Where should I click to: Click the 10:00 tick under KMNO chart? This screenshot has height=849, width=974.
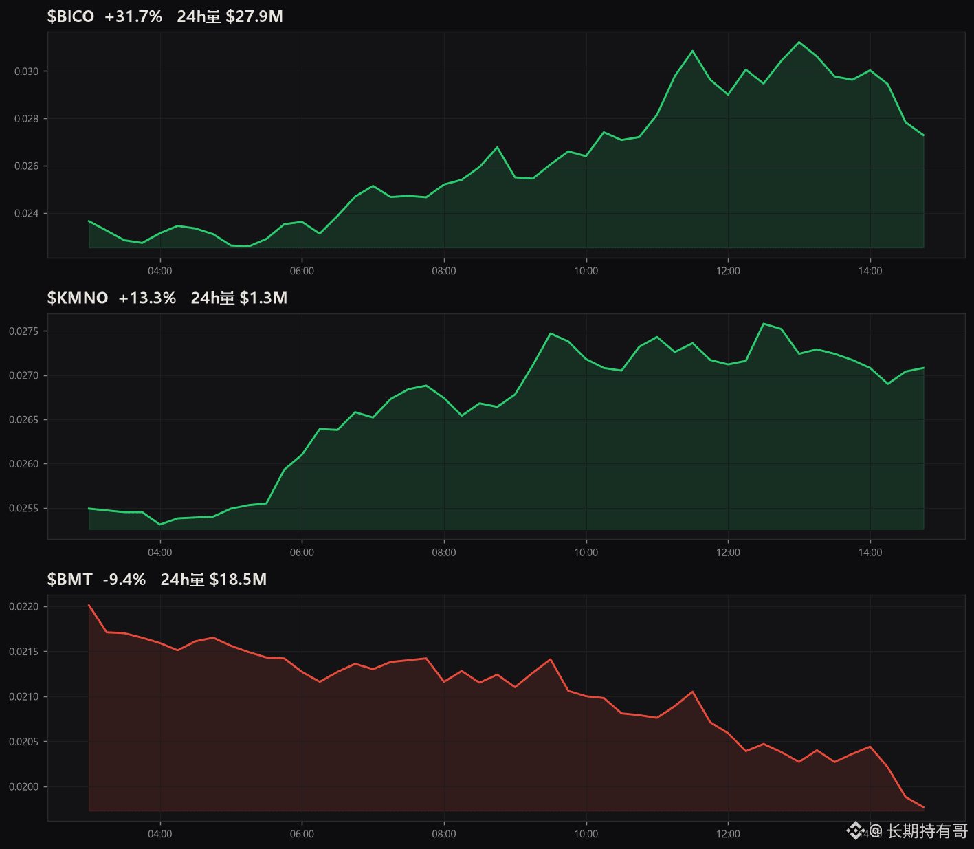pos(586,553)
